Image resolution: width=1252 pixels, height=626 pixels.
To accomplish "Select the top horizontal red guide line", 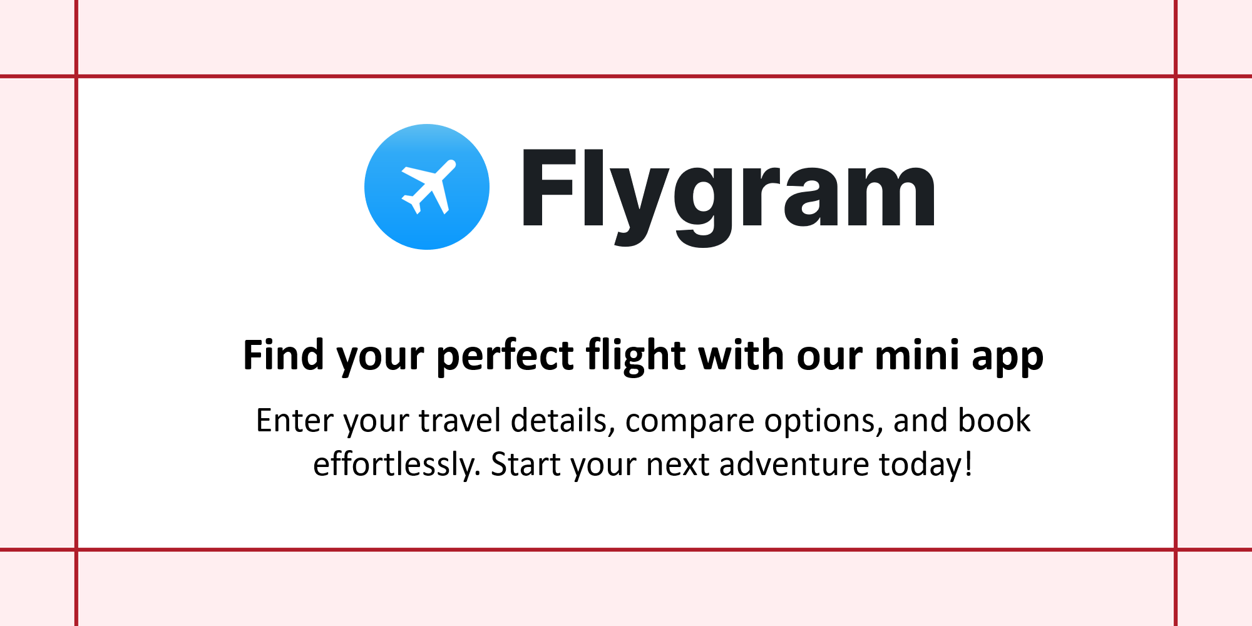I will [626, 76].
